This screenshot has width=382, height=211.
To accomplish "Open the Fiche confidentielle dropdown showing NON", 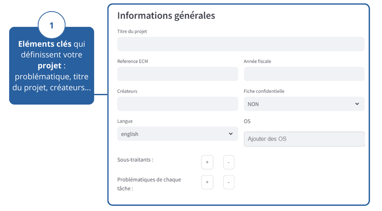I will point(300,104).
